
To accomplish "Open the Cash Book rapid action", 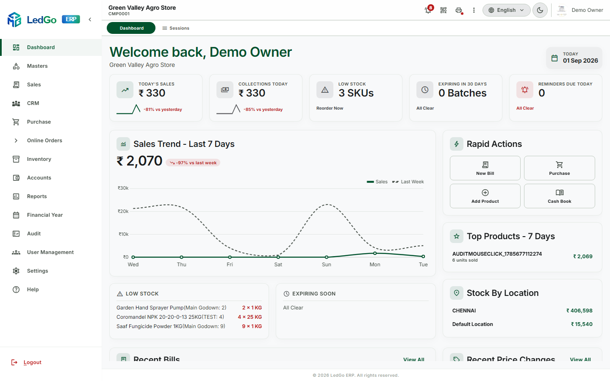I will (x=559, y=196).
